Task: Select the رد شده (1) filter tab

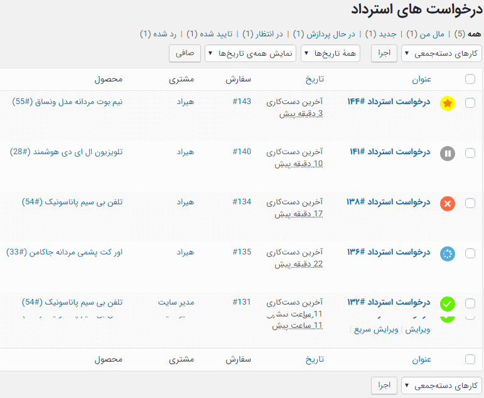Action: point(158,34)
